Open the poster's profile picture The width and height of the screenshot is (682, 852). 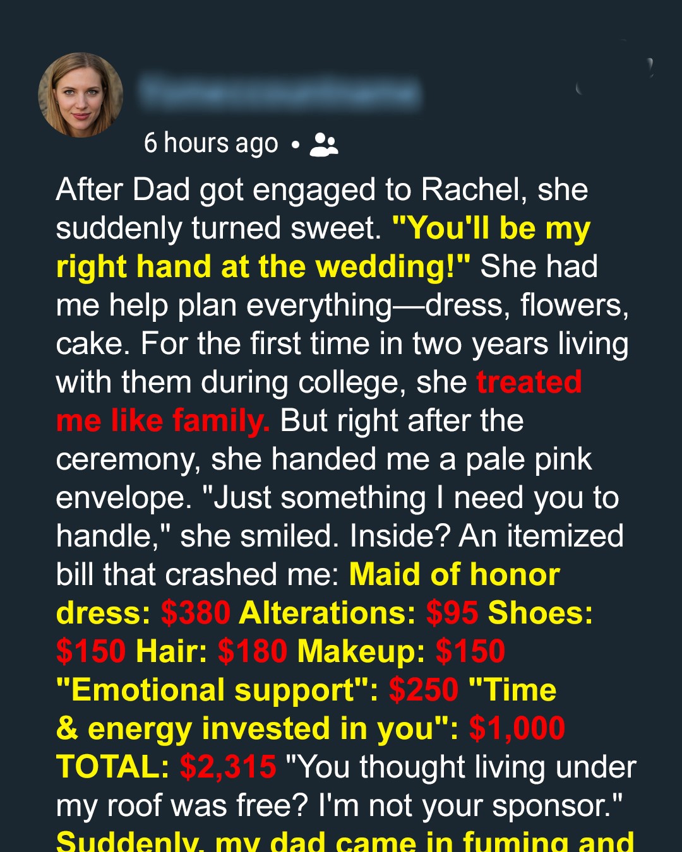81,95
